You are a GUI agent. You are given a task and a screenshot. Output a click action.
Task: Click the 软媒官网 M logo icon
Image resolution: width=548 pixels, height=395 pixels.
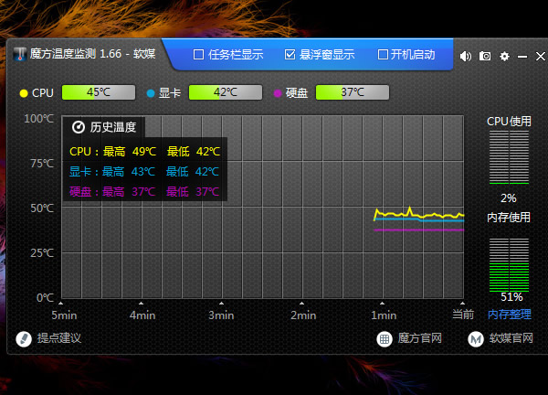pyautogui.click(x=476, y=338)
